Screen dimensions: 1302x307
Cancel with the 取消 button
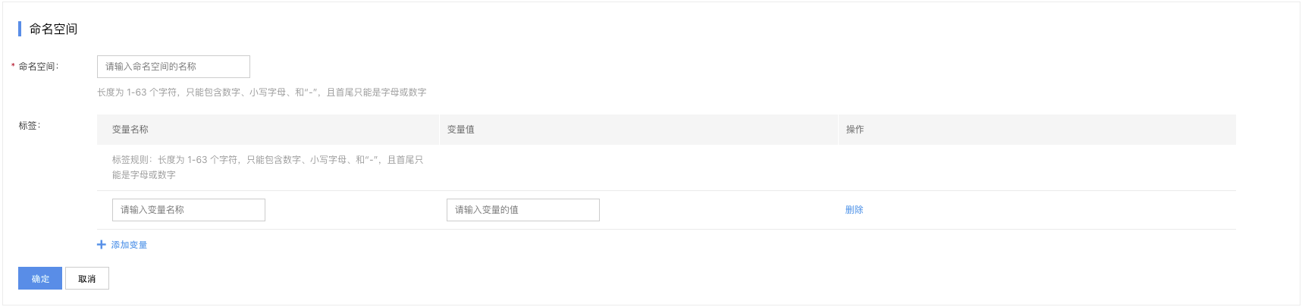[x=87, y=279]
